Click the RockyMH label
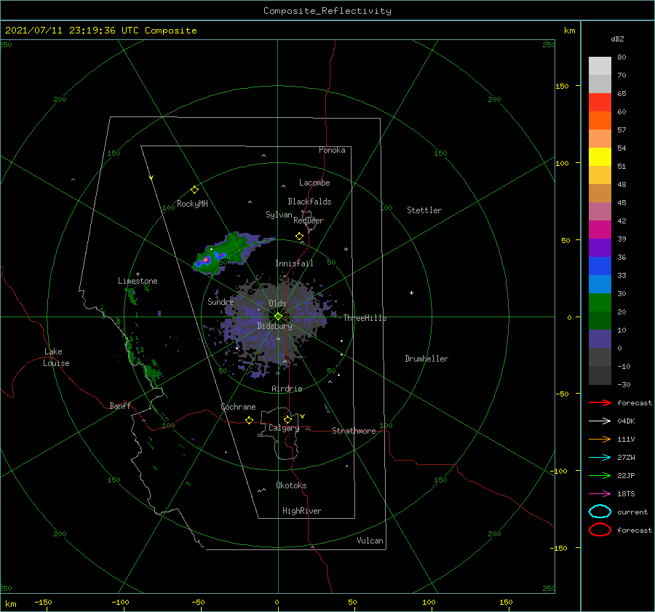 (192, 204)
